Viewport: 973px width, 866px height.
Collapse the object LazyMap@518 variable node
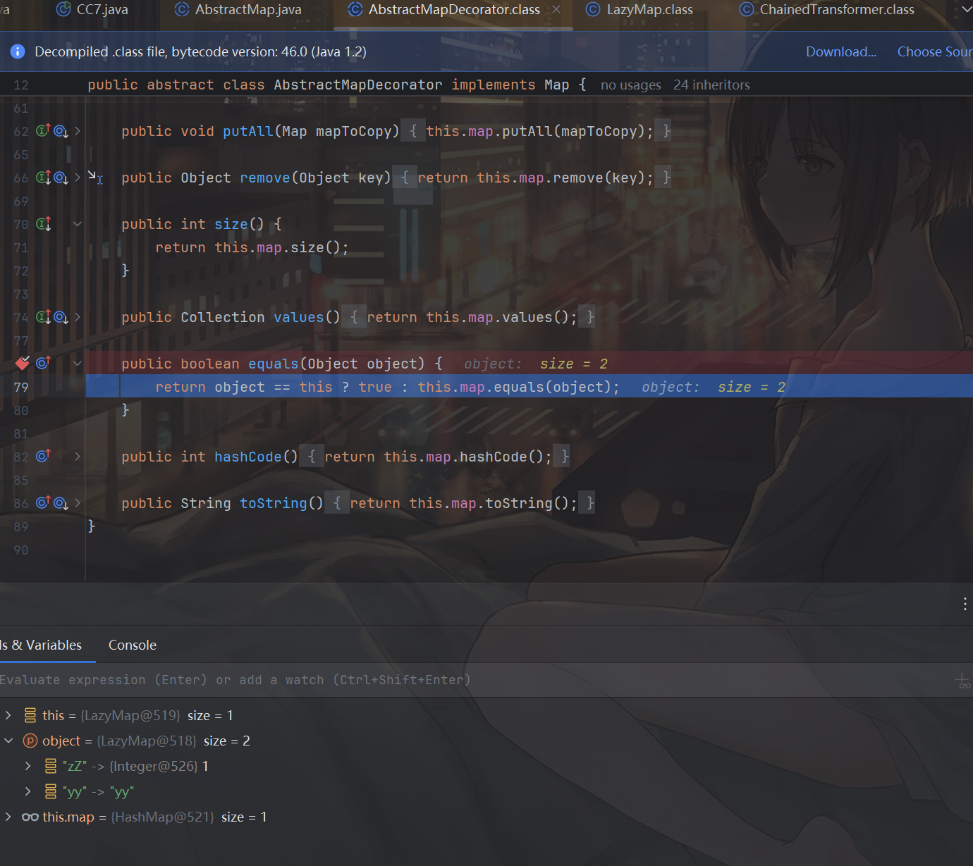pyautogui.click(x=8, y=741)
